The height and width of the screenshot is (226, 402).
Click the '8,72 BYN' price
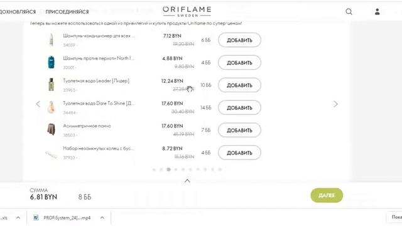172,149
